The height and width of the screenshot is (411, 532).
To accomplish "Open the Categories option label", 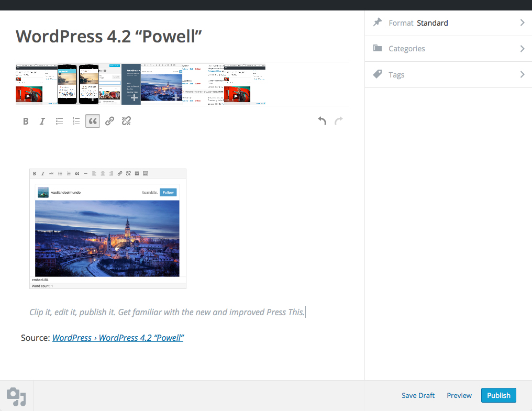I will 407,49.
